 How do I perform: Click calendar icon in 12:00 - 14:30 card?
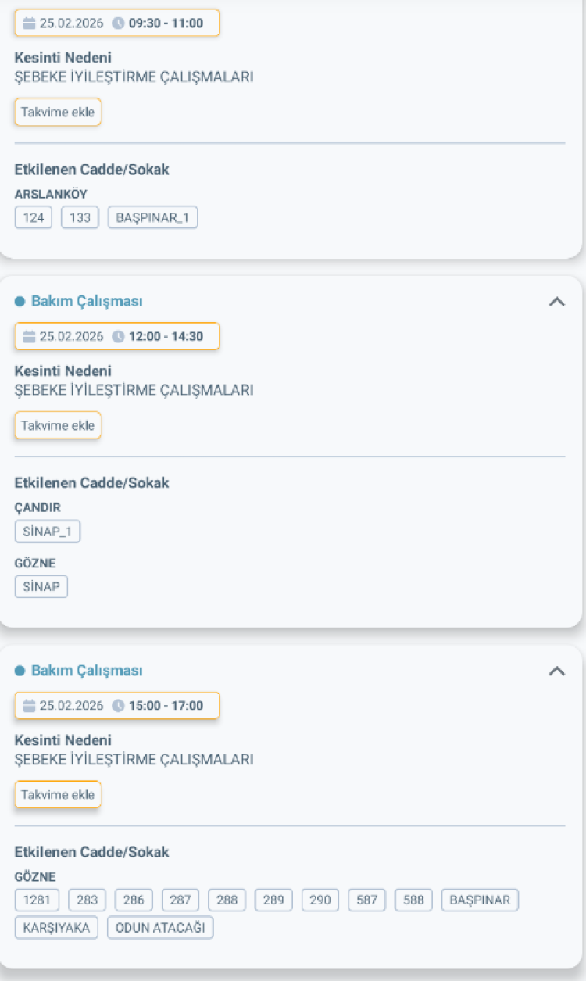pos(30,337)
